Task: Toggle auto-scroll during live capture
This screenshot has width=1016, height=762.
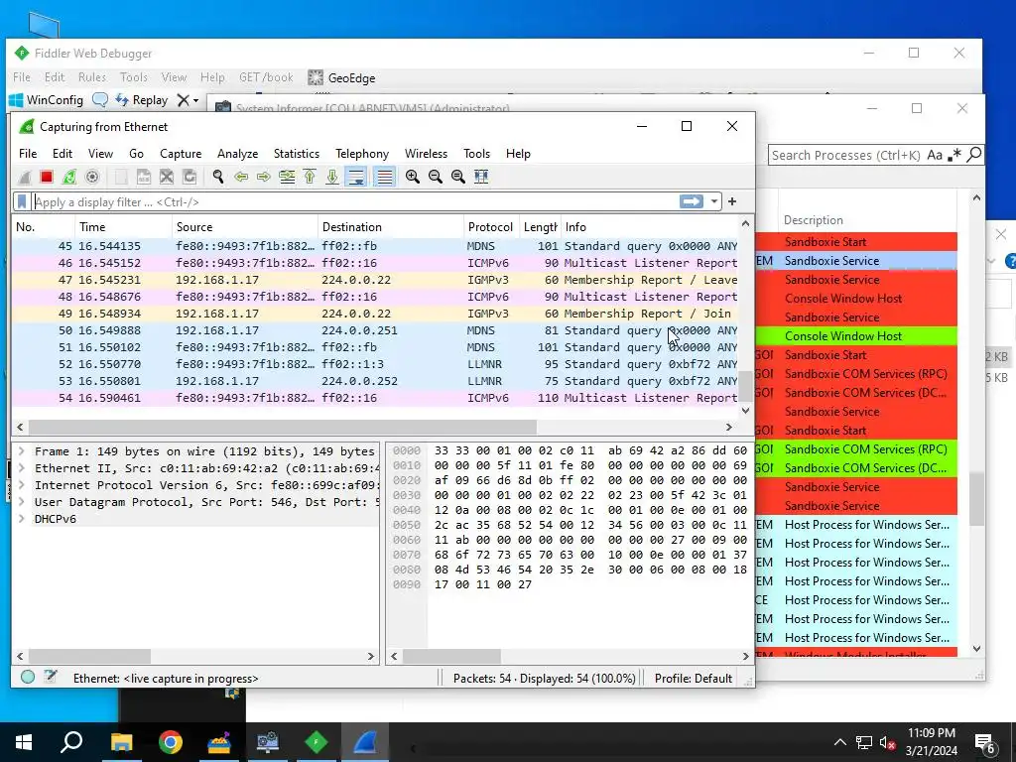Action: click(356, 177)
